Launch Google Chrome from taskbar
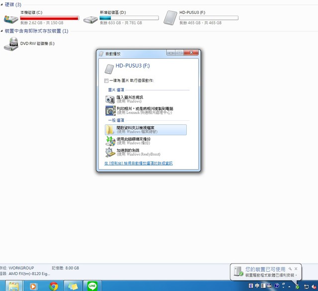This screenshot has height=291, width=318. [x=54, y=287]
